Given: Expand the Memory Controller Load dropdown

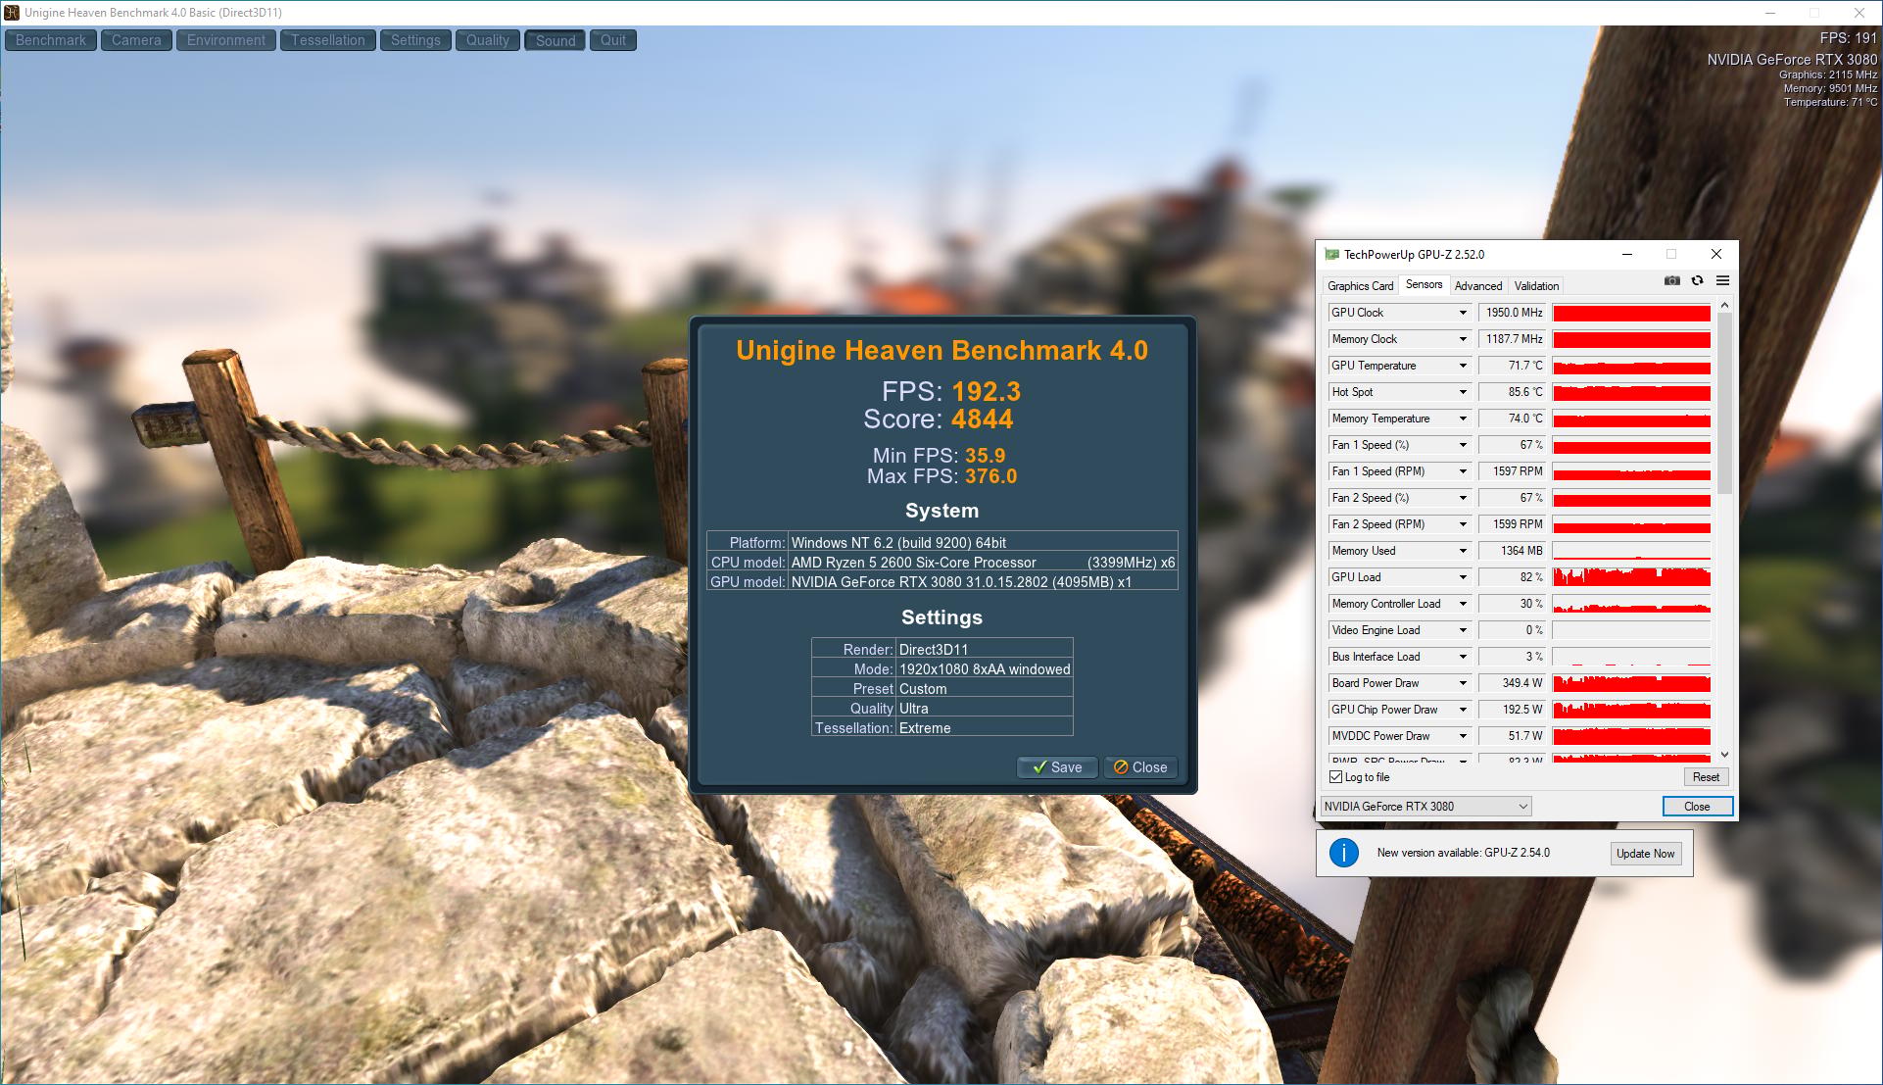Looking at the screenshot, I should click(x=1463, y=604).
